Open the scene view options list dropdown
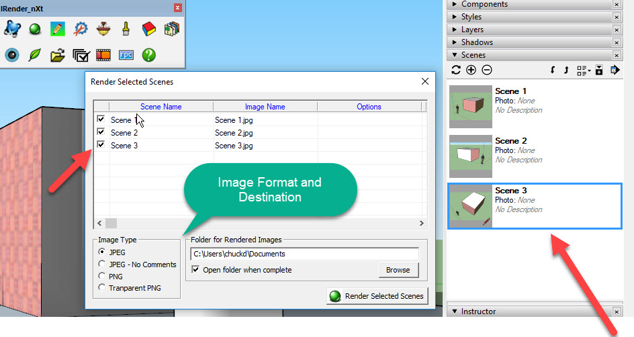 (x=584, y=70)
